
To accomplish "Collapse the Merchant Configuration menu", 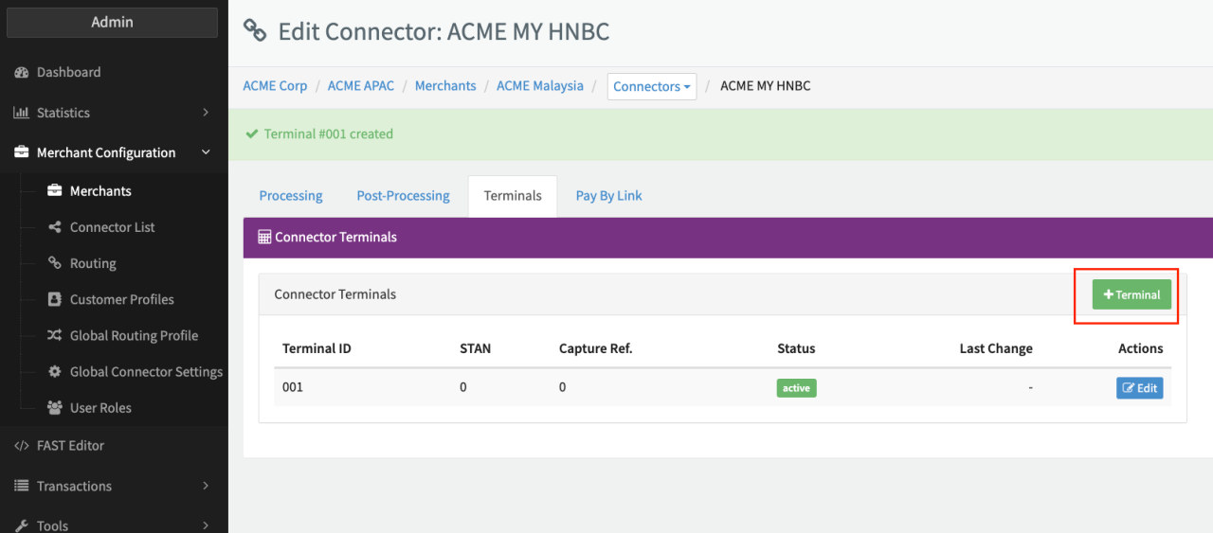I will tap(206, 152).
